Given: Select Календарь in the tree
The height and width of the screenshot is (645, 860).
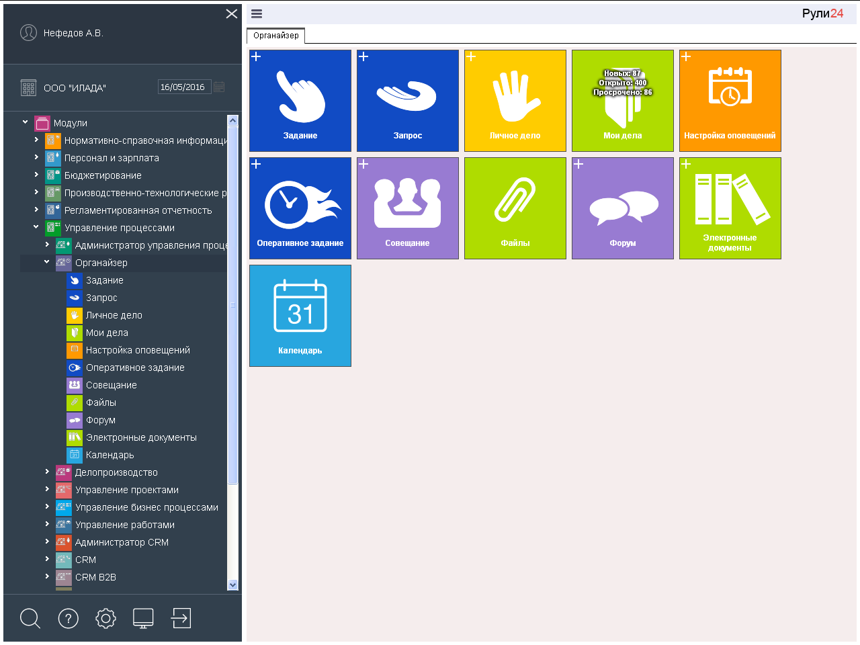Looking at the screenshot, I should (110, 455).
